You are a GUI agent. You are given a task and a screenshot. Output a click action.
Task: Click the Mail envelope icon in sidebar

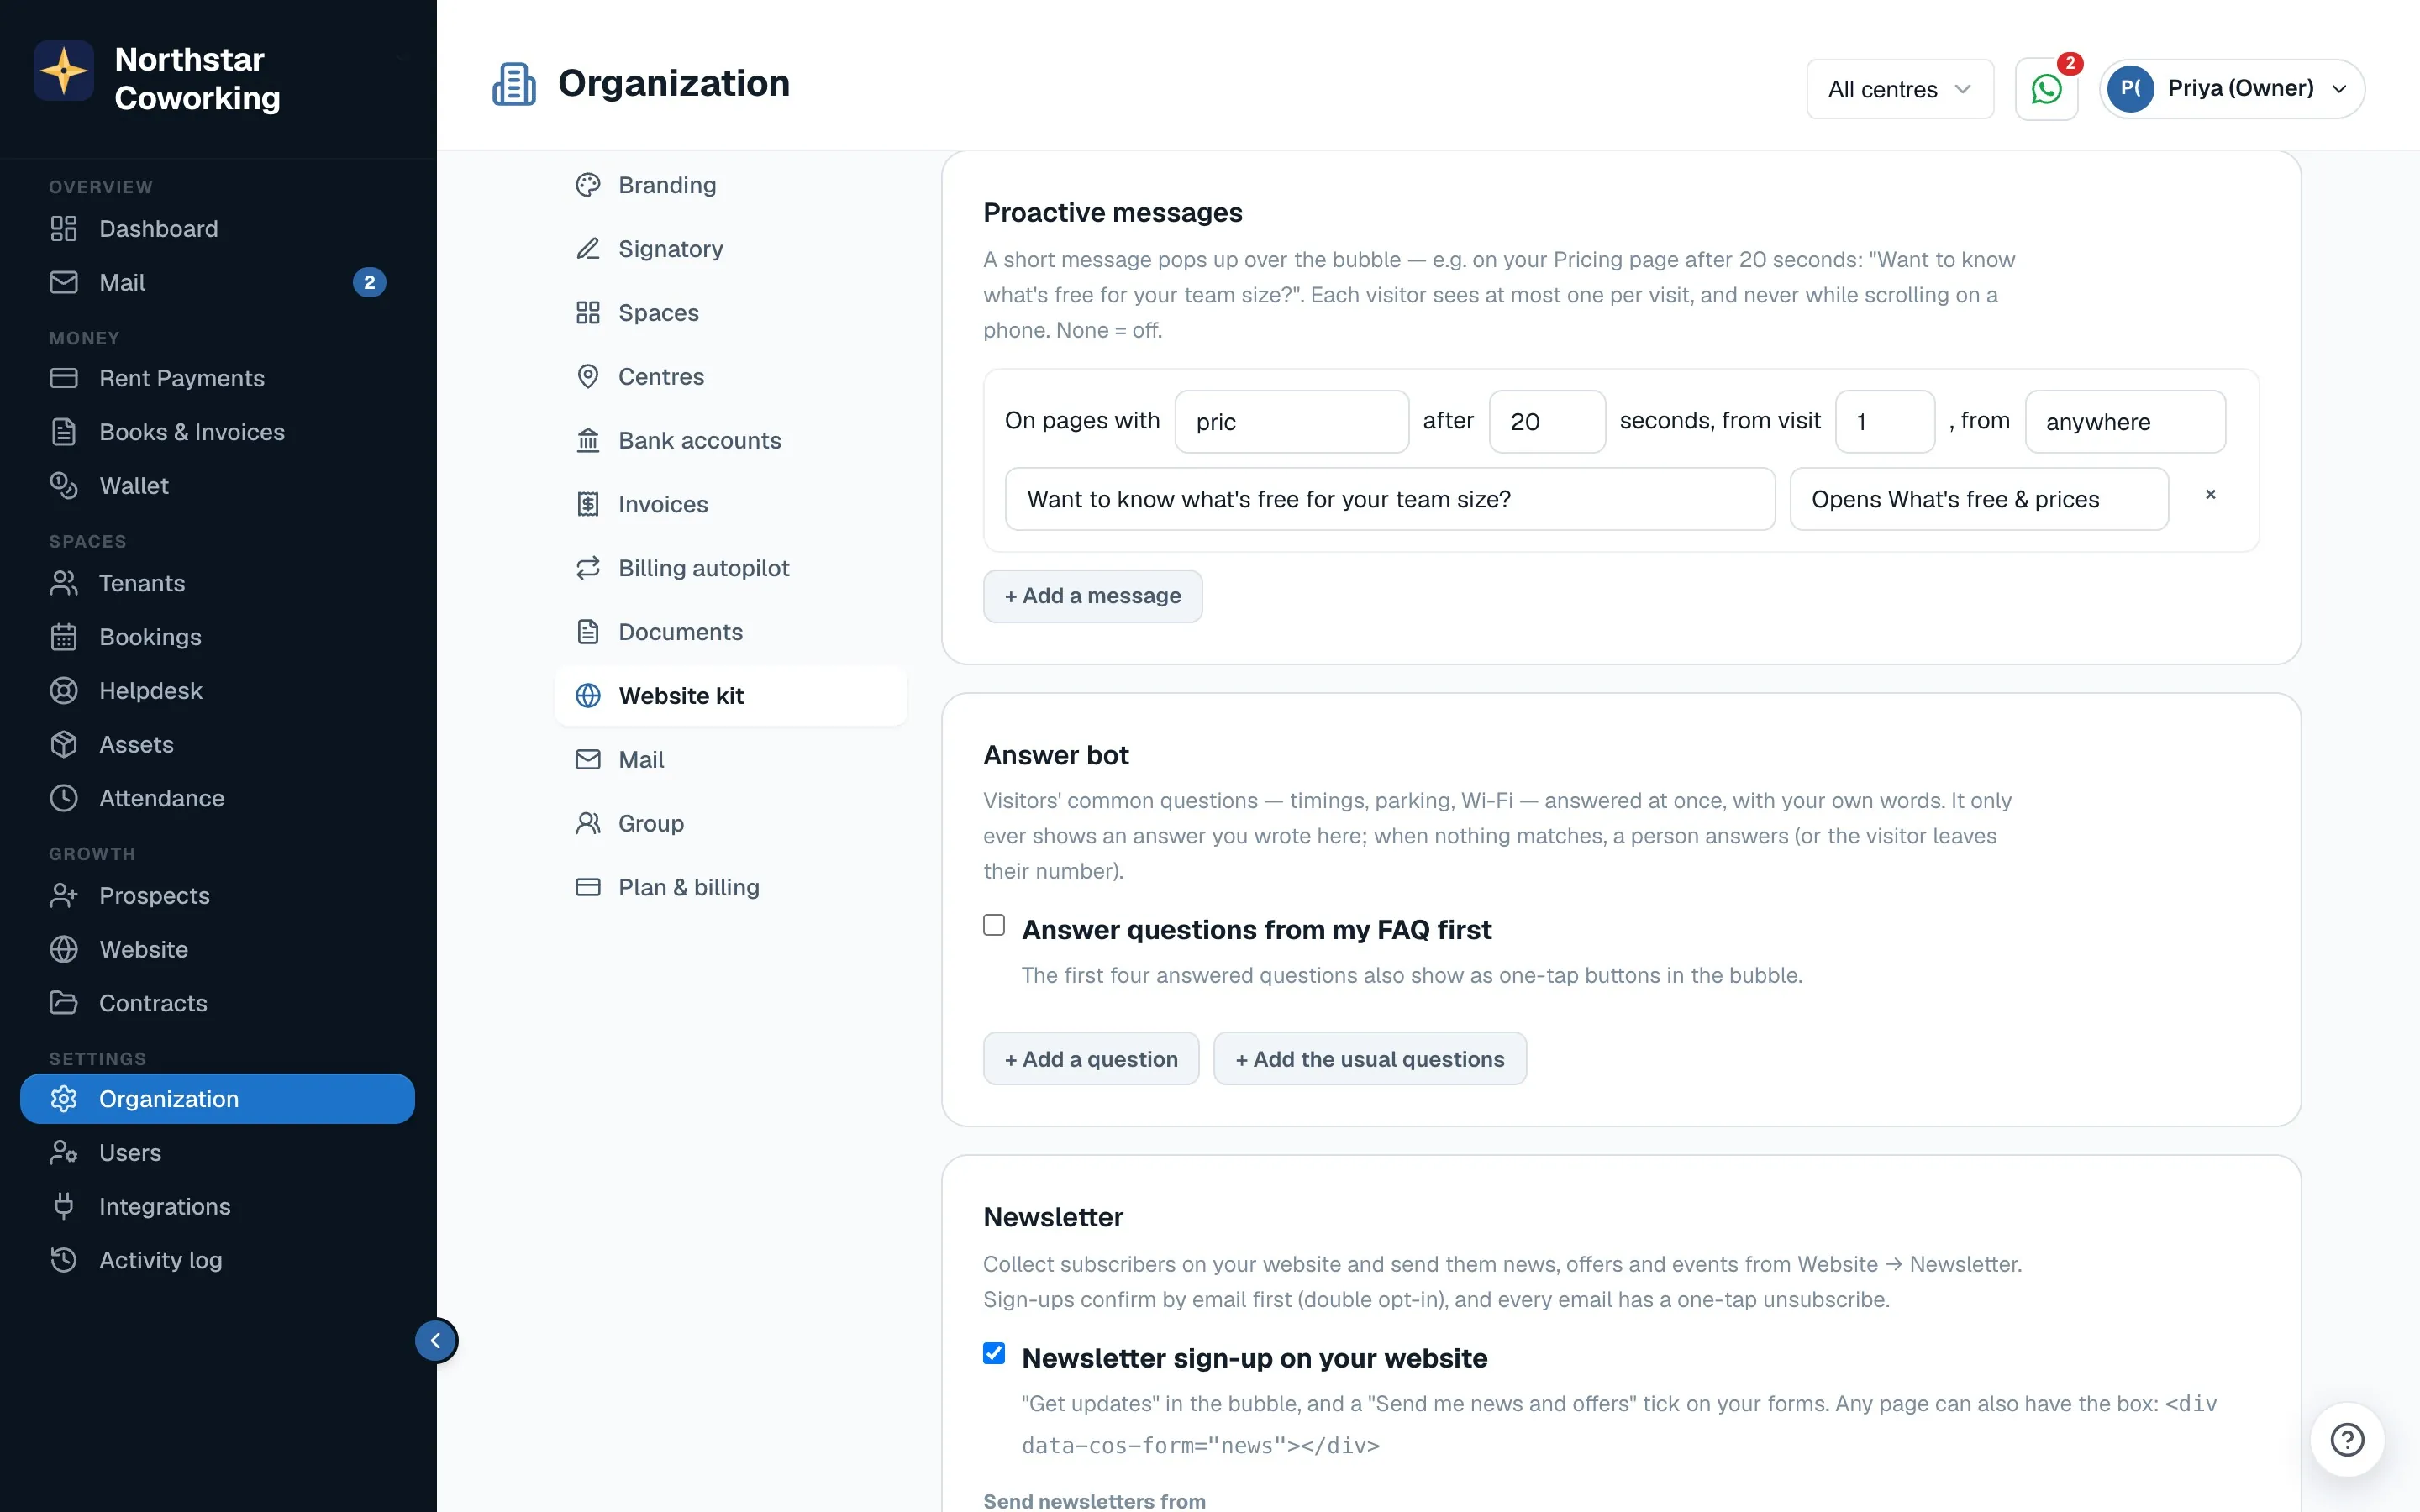coord(64,283)
